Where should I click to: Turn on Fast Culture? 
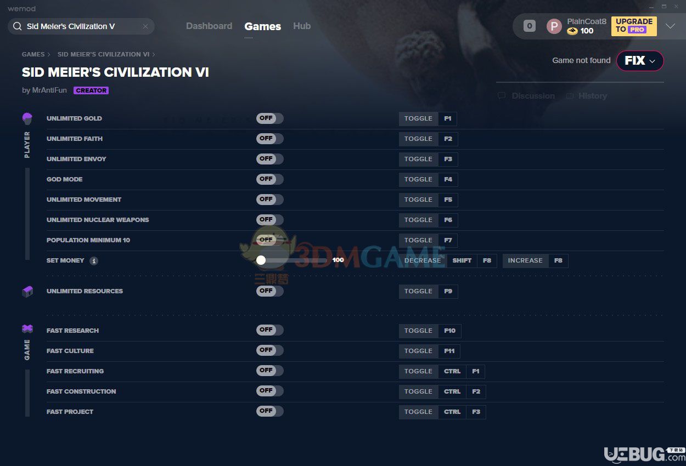pyautogui.click(x=270, y=350)
